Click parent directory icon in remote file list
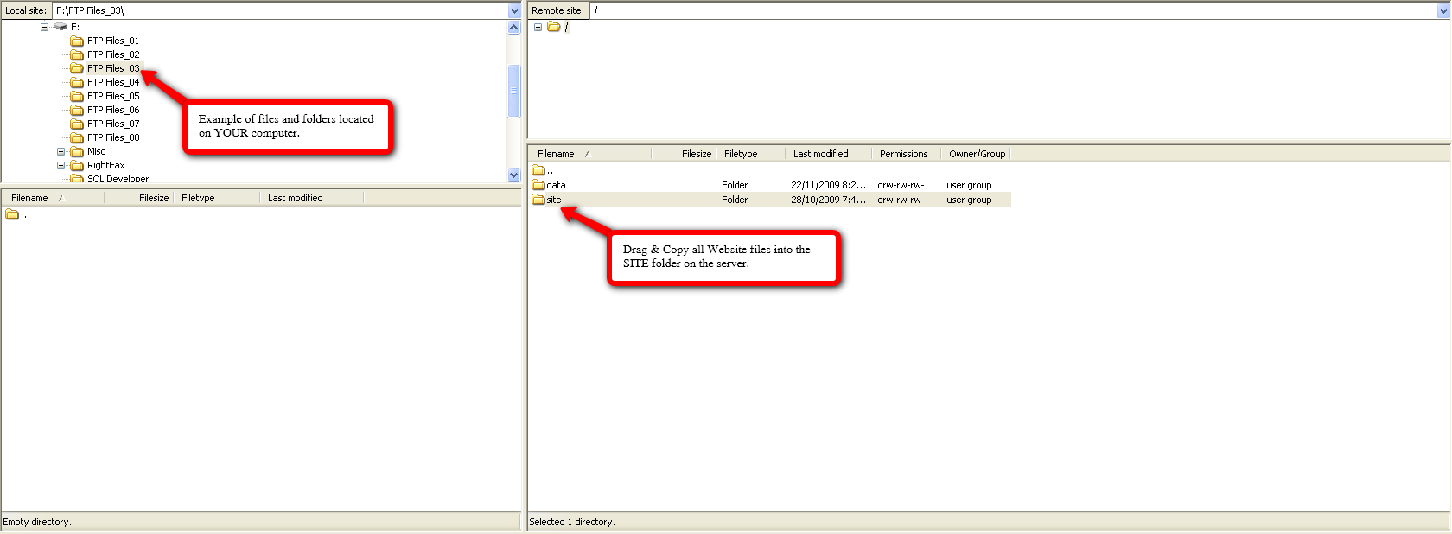Viewport: 1452px width, 534px height. [538, 170]
